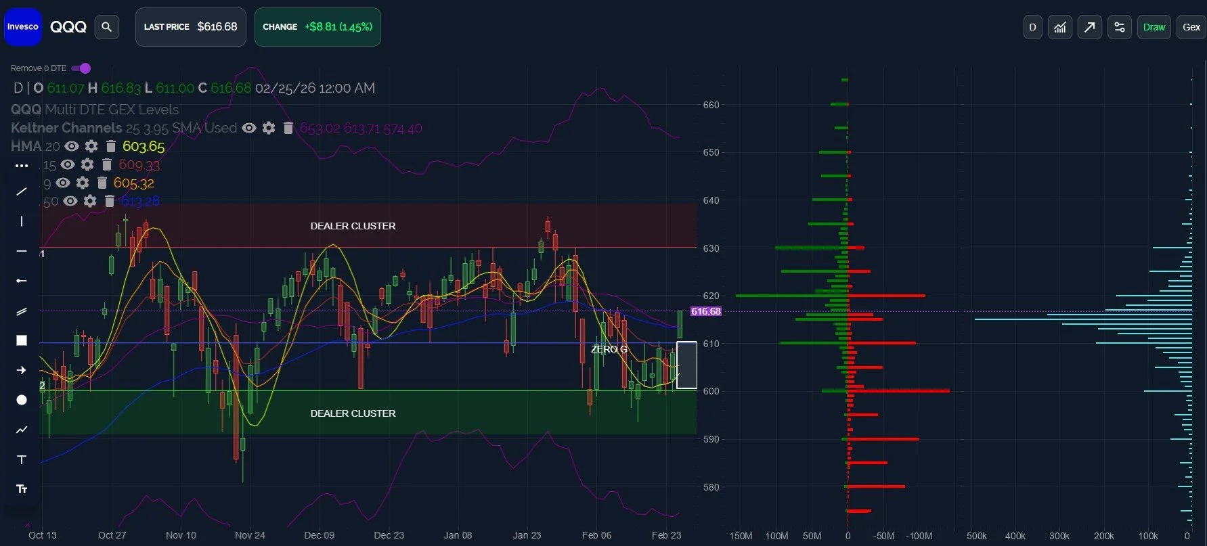Screen dimensions: 1207x546
Task: Click the QQQ ticker symbol
Action: click(x=68, y=27)
